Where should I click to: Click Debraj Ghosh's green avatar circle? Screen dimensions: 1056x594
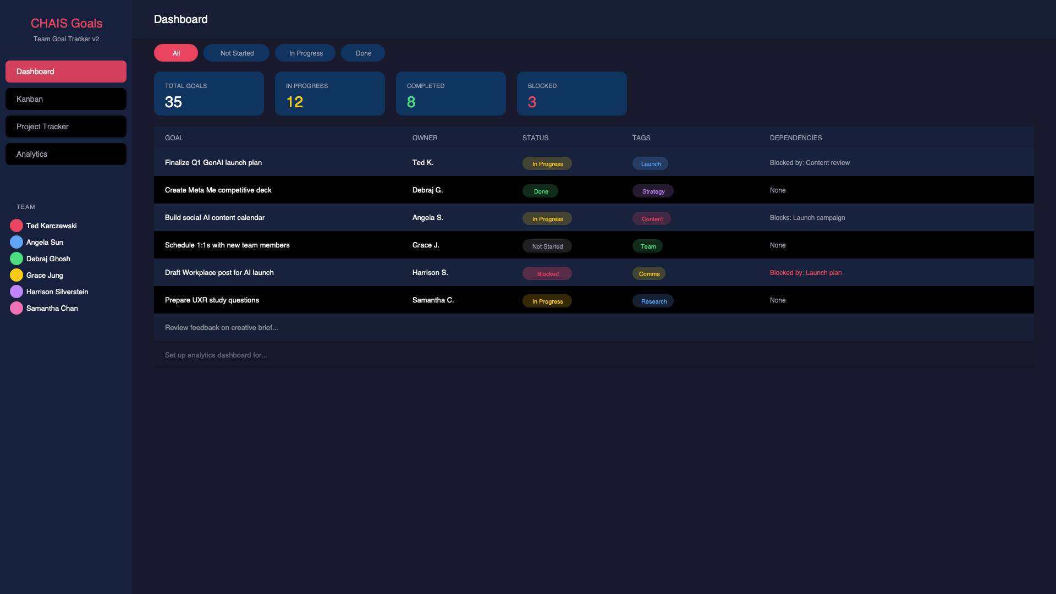click(16, 258)
